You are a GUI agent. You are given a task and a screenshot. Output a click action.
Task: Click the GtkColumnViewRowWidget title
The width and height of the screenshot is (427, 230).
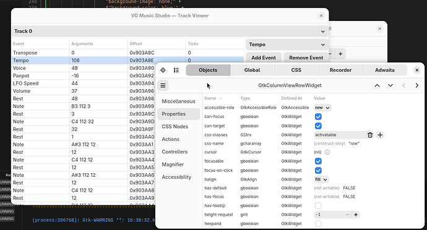pos(290,85)
